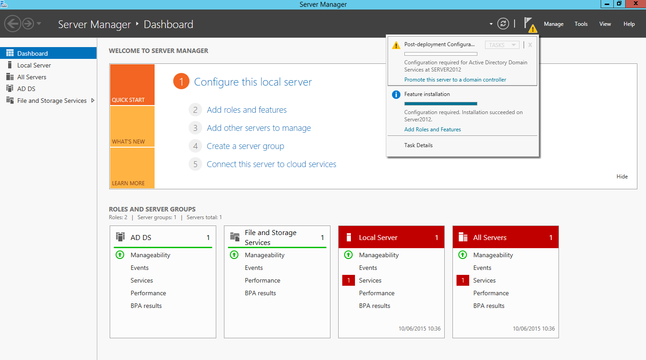This screenshot has height=360, width=646.
Task: Open File and Storage Services tile header
Action: click(x=277, y=237)
